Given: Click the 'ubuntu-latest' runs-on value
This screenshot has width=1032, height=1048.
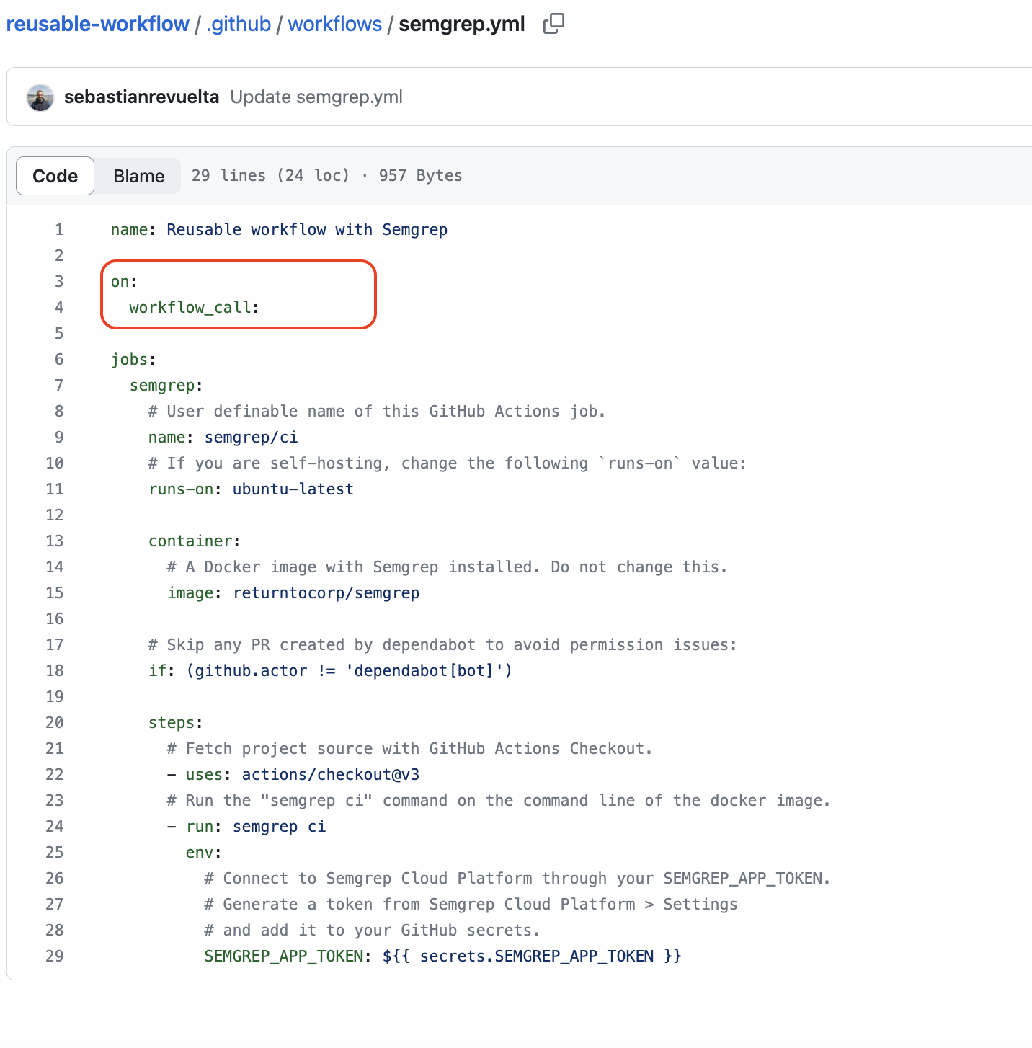Looking at the screenshot, I should (293, 489).
